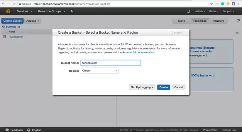The height and width of the screenshot is (132, 242).
Task: Click the English language footer link
Action: click(x=37, y=130)
